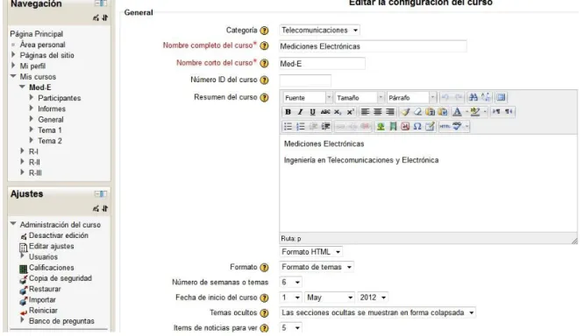Screen dimensions: 584x336
Task: Insert an image with the tree icon
Action: [381, 126]
